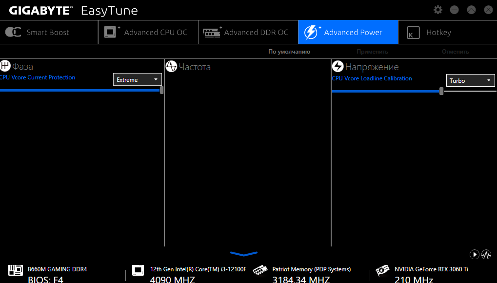Click the Напряжение section heading
This screenshot has width=497, height=283.
click(372, 67)
